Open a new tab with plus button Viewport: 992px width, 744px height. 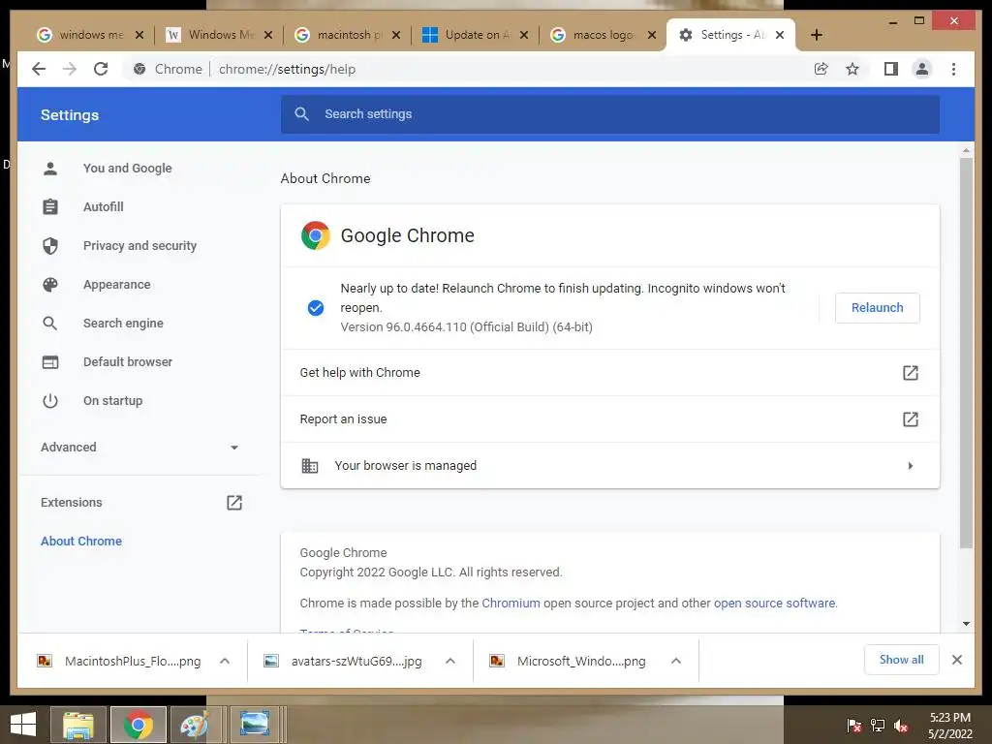[816, 35]
